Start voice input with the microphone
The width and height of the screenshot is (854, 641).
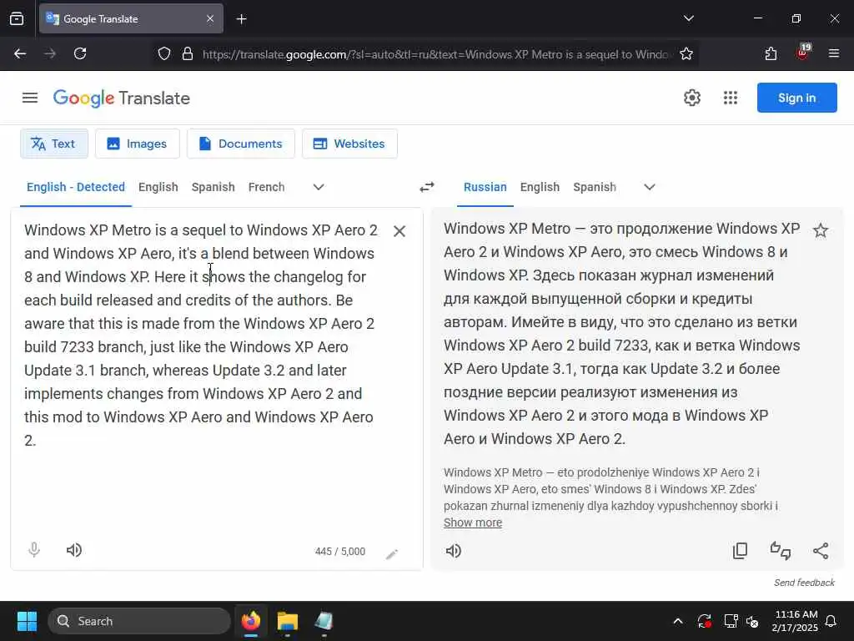point(33,550)
